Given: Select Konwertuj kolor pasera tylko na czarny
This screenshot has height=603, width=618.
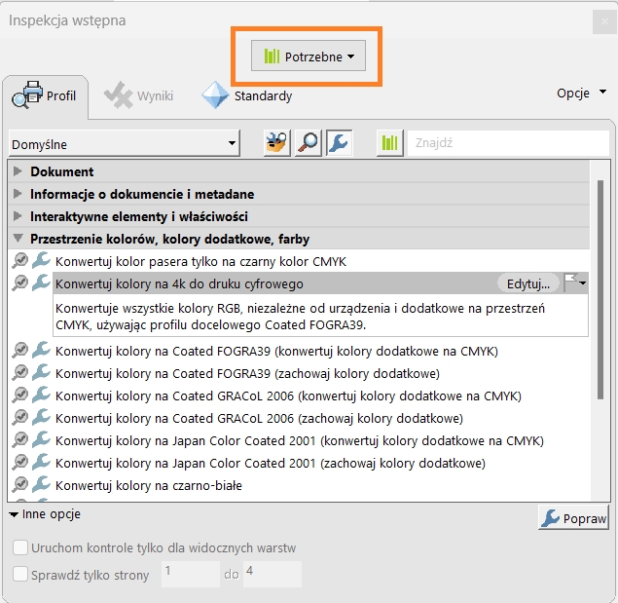Looking at the screenshot, I should [x=200, y=261].
